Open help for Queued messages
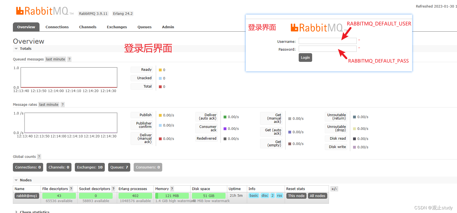This screenshot has height=213, width=457. coord(69,59)
